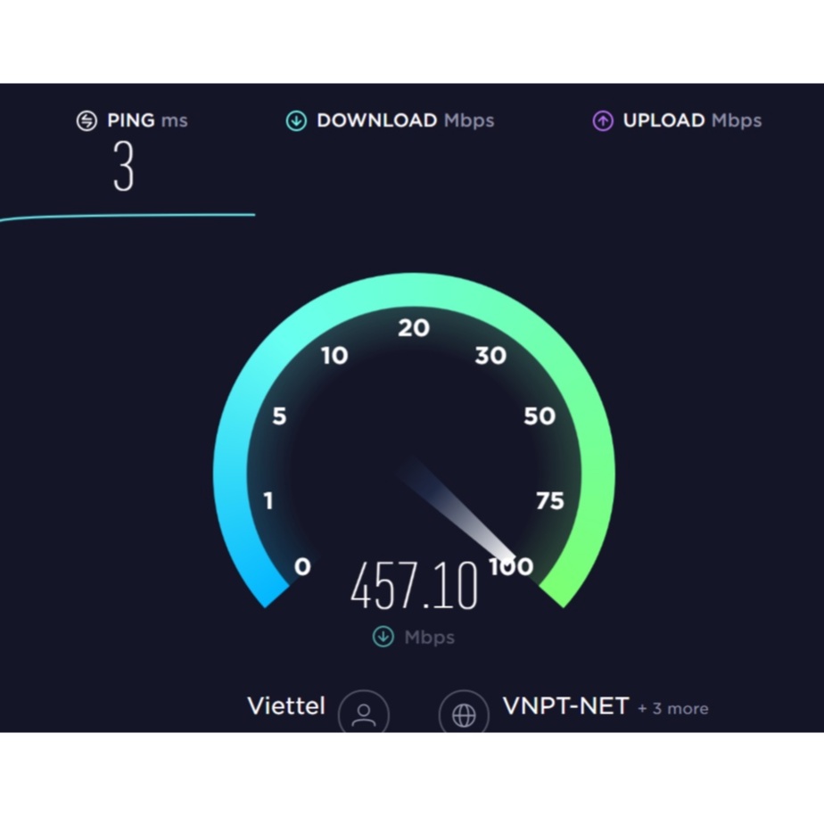Click the globe icon beside VNPT-NET
The width and height of the screenshot is (824, 824).
[x=464, y=712]
